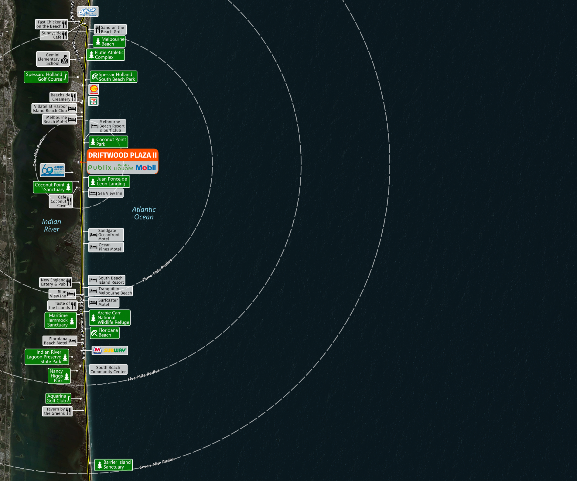Click the Marathon gas logo
The height and width of the screenshot is (481, 577).
(97, 350)
